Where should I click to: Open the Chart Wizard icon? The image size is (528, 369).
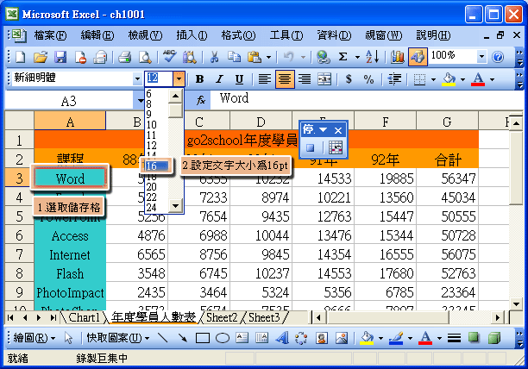(x=398, y=57)
